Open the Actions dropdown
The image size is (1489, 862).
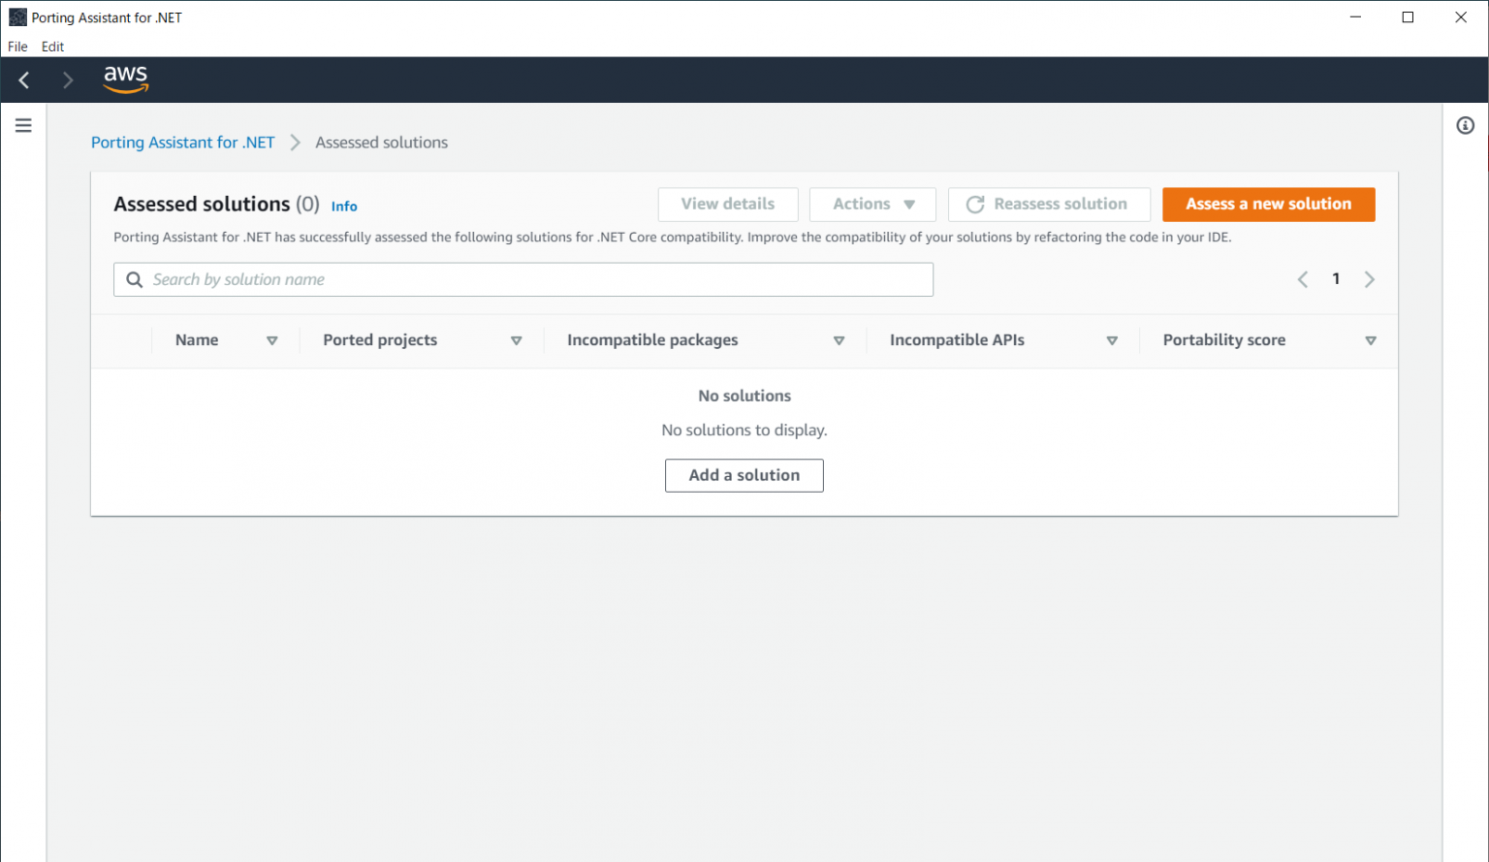871,204
